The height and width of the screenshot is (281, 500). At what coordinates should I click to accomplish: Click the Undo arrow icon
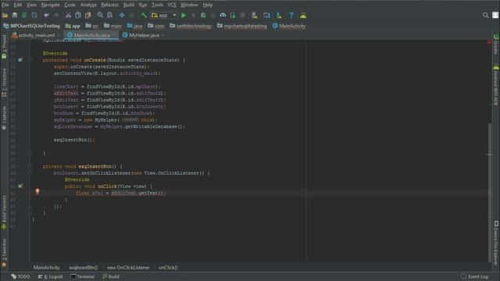point(47,16)
